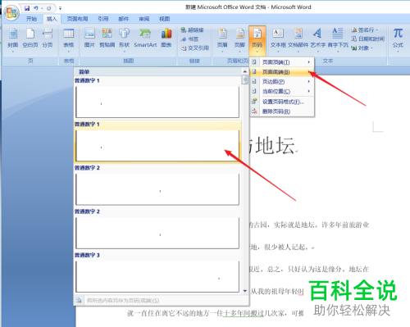The height and width of the screenshot is (327, 410).
Task: Click the 地坛 document title text
Action: (276, 146)
